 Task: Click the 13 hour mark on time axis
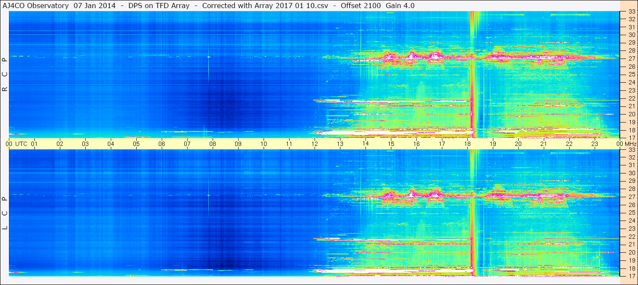340,144
